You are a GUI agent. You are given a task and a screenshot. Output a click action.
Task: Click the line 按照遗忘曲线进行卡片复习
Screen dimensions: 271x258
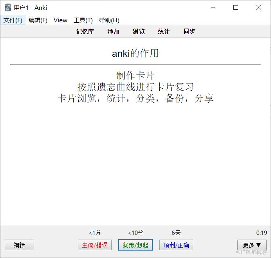click(x=135, y=87)
